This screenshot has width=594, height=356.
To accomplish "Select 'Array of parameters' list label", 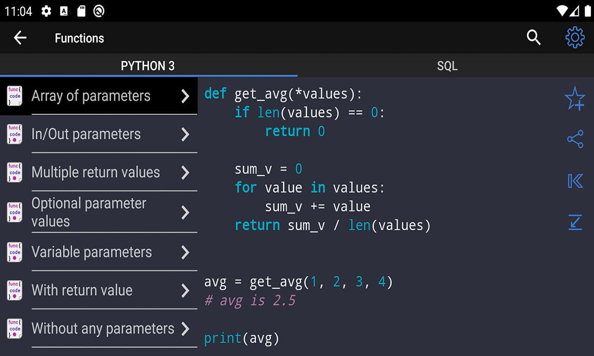I will coord(91,95).
